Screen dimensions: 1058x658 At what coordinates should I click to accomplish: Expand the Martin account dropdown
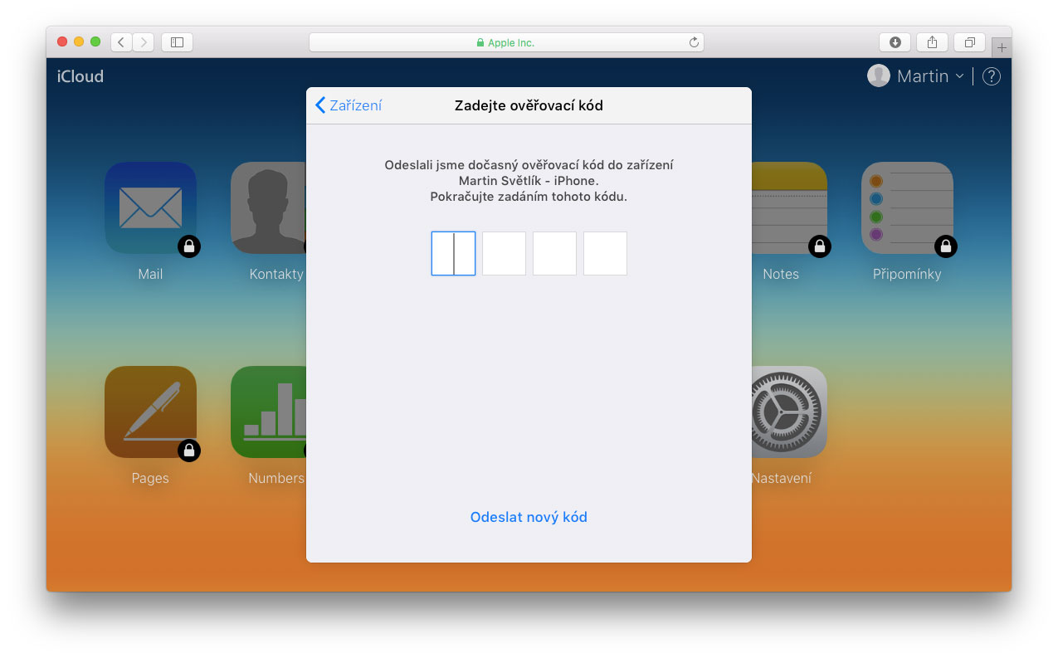point(916,76)
